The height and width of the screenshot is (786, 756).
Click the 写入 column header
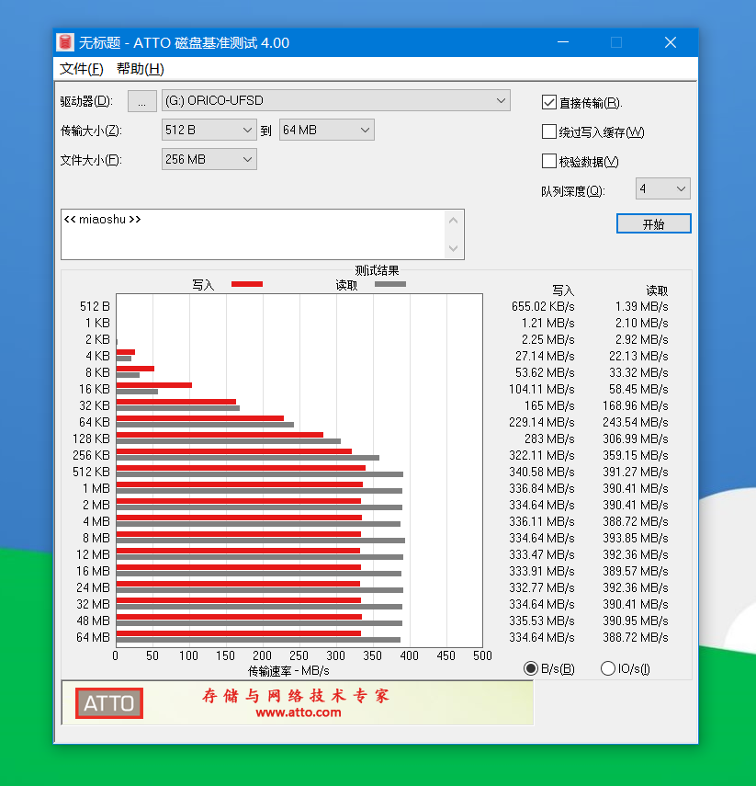563,290
